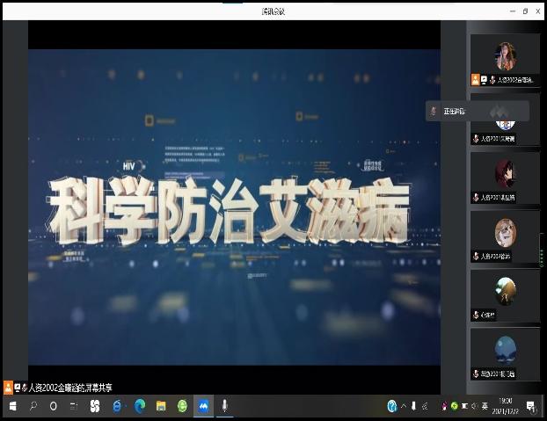Viewport: 547px width, 421px height.
Task: Click the screen-share icon beside the host badge
Action: pos(485,79)
